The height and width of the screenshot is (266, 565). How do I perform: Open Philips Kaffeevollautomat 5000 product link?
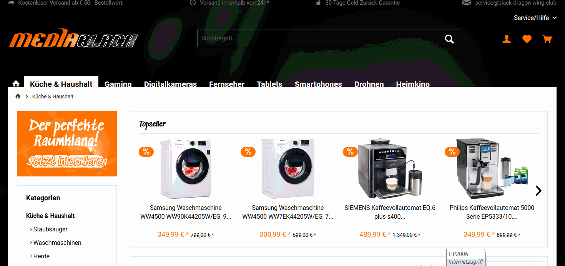[492, 212]
